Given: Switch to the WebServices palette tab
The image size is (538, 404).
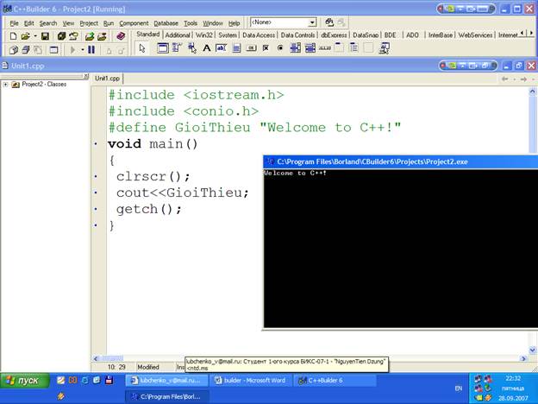Looking at the screenshot, I should point(475,35).
